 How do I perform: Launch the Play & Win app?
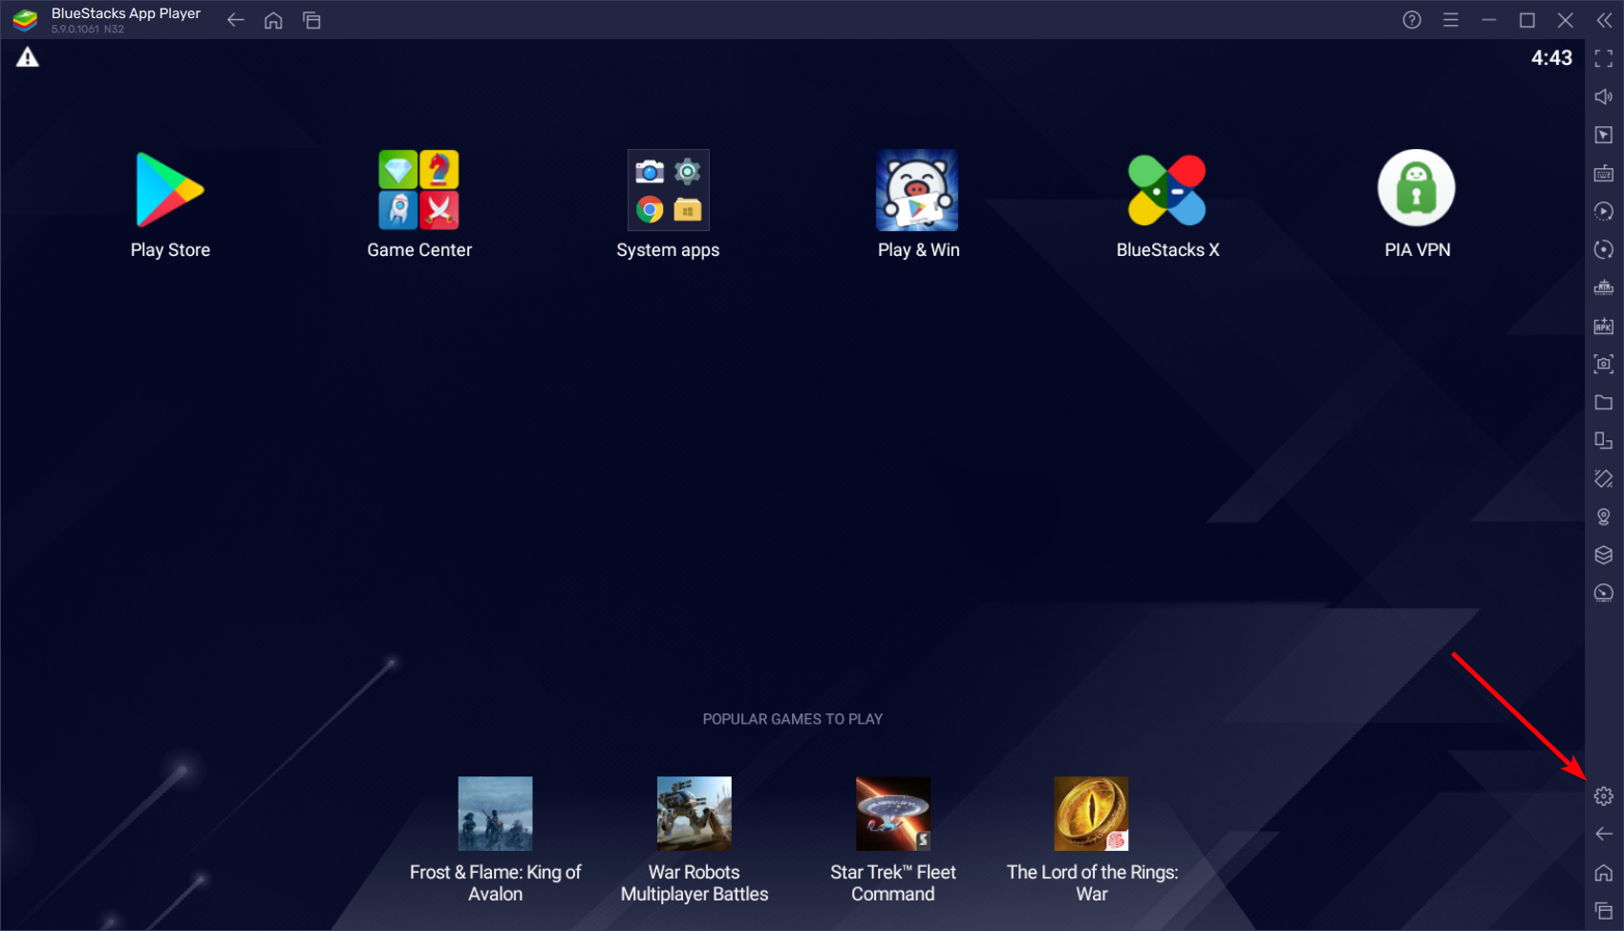917,190
